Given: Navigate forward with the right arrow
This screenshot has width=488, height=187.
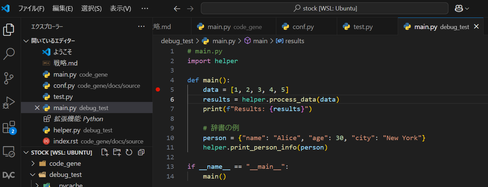Looking at the screenshot, I should tap(190, 8).
